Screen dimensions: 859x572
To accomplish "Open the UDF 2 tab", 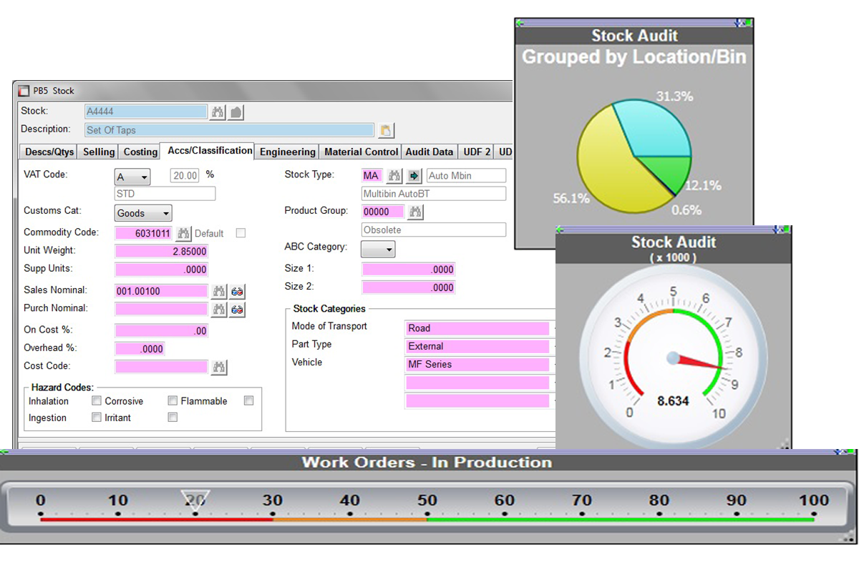I will [x=477, y=152].
